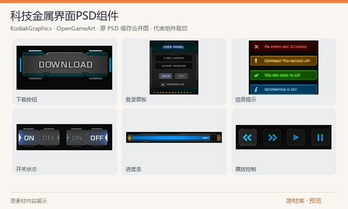Viewport: 348px width, 209px height.
Task: Click the dimmed grey OFF switch segment
Action: pyautogui.click(x=49, y=138)
